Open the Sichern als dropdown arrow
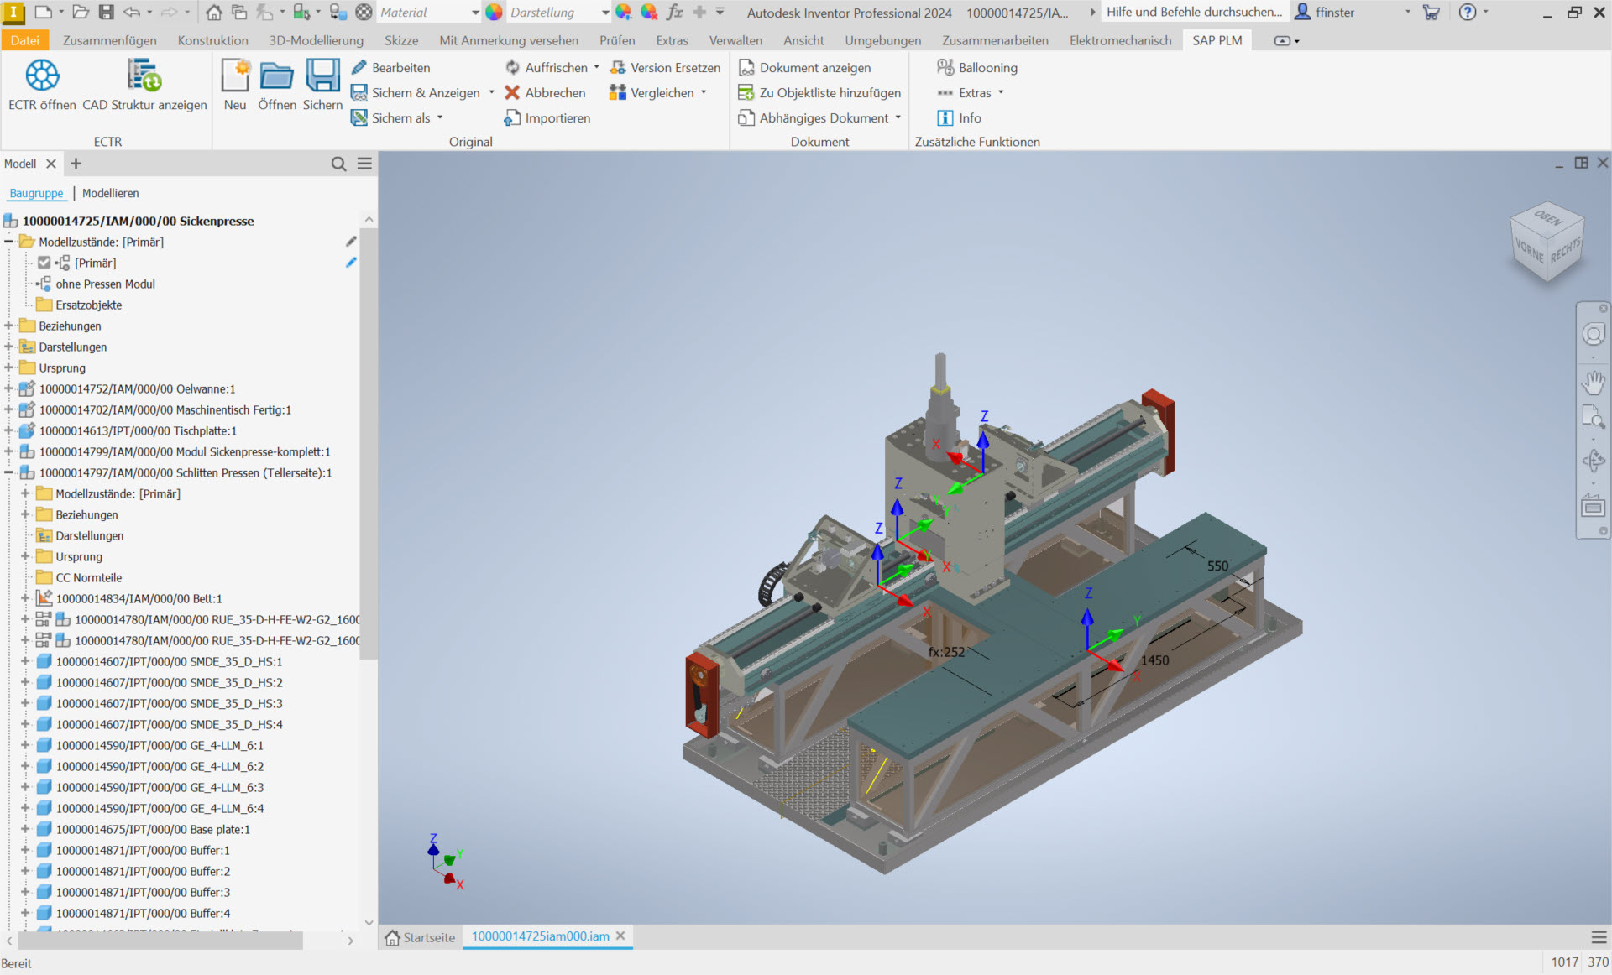1612x975 pixels. click(x=440, y=118)
